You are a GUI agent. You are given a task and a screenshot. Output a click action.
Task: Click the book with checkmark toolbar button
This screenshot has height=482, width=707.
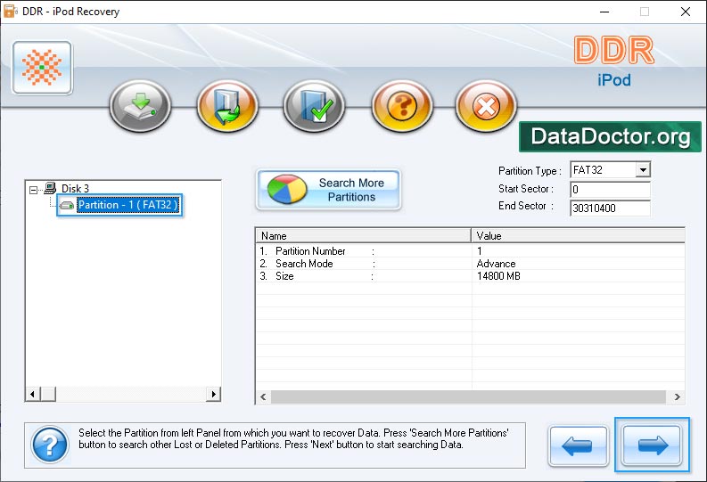[x=314, y=106]
